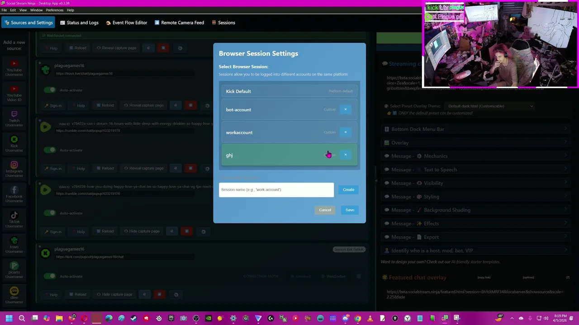Click Rumble play icon for v784422a video
Screen dimensions: 579x325
pos(45,127)
